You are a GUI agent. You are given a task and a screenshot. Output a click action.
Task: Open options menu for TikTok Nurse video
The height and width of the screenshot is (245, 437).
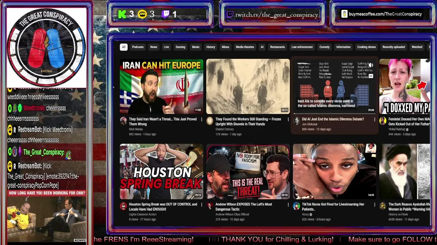pyautogui.click(x=375, y=205)
